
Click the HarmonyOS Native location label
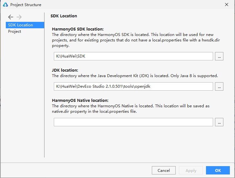(x=80, y=101)
